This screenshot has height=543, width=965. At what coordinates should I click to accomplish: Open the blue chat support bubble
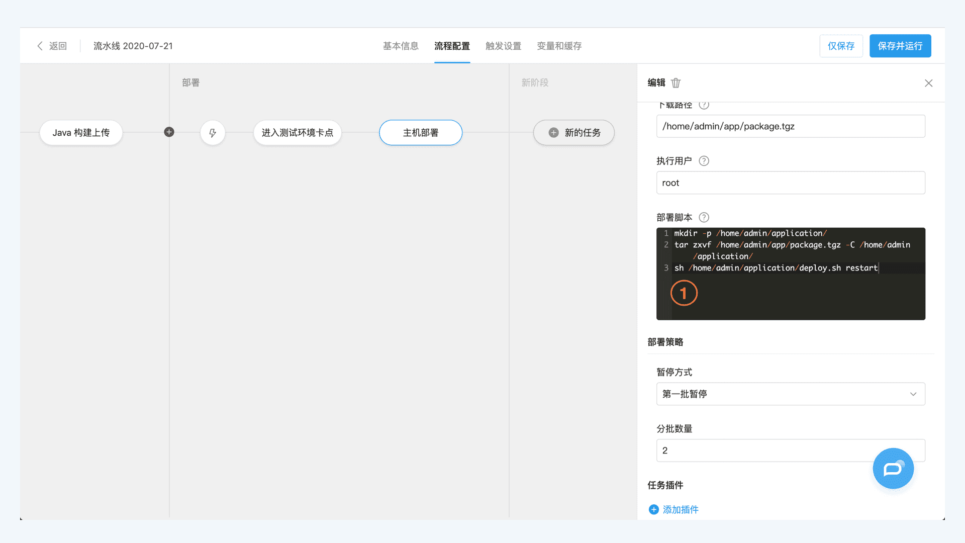893,469
